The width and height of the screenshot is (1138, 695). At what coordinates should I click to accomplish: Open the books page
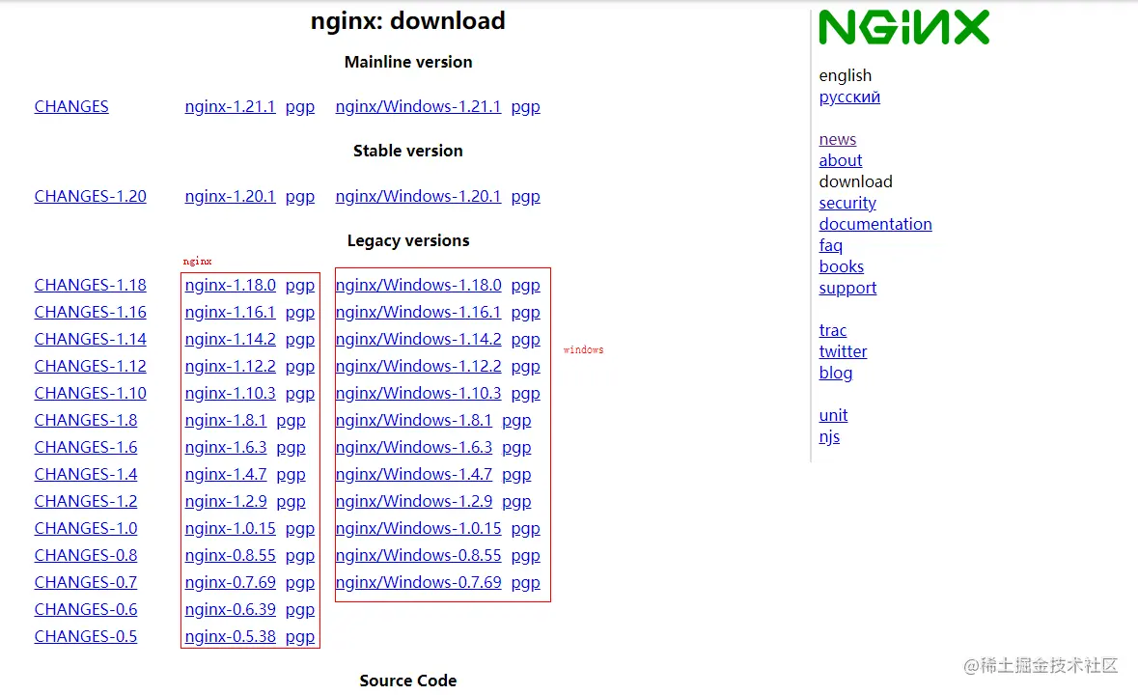[841, 266]
